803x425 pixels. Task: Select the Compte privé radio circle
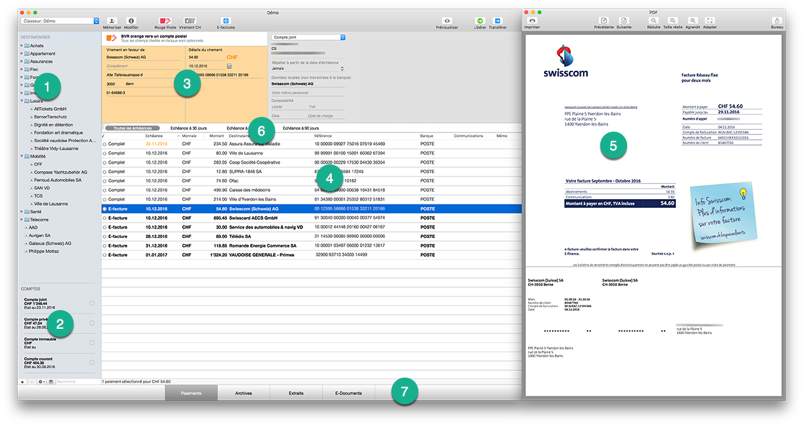tap(92, 323)
